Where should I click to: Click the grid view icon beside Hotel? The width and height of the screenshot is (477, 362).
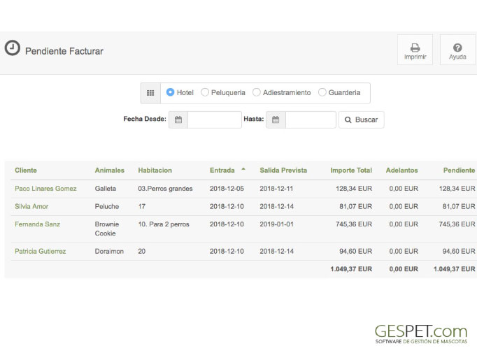coord(150,93)
